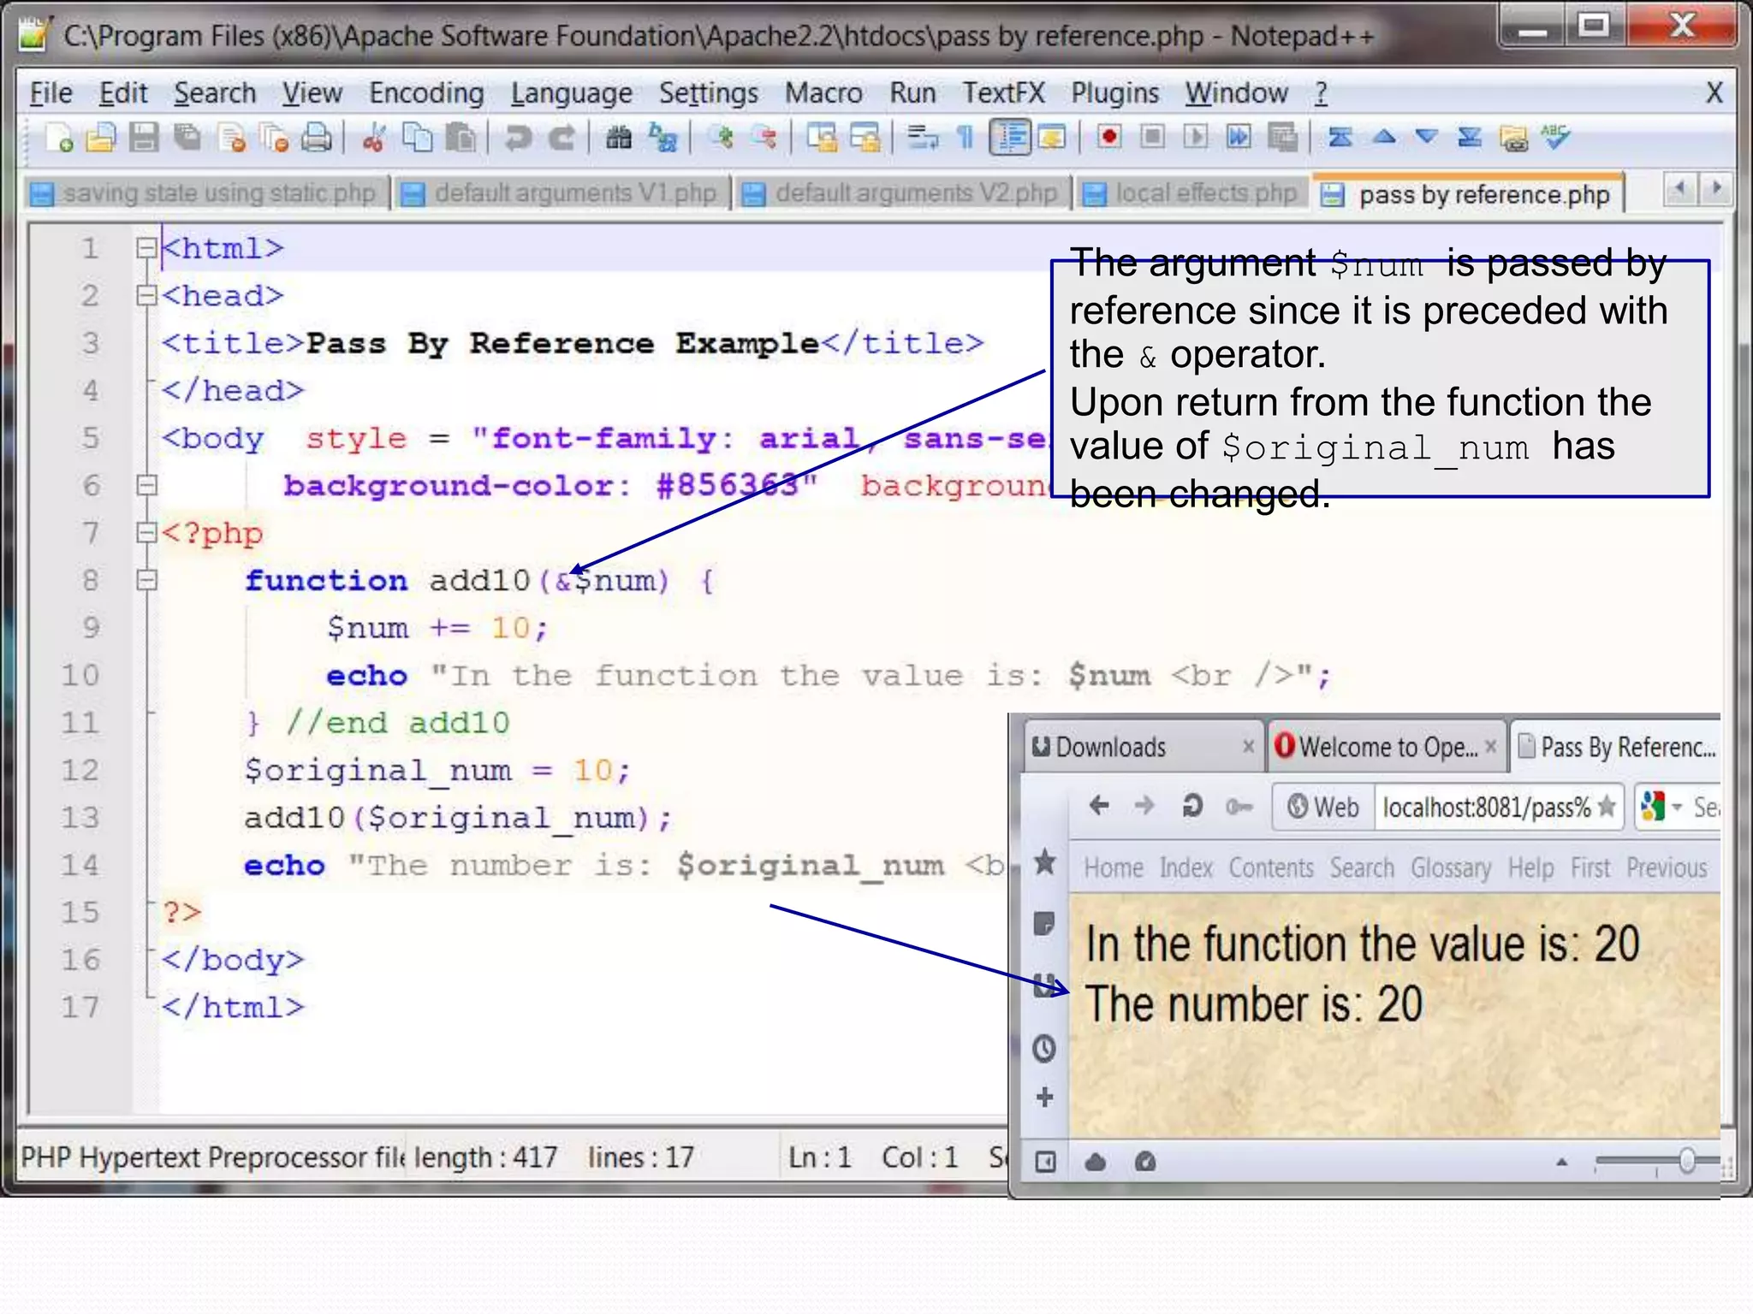The image size is (1753, 1314).
Task: Start macro recording with red record icon
Action: (x=1109, y=138)
